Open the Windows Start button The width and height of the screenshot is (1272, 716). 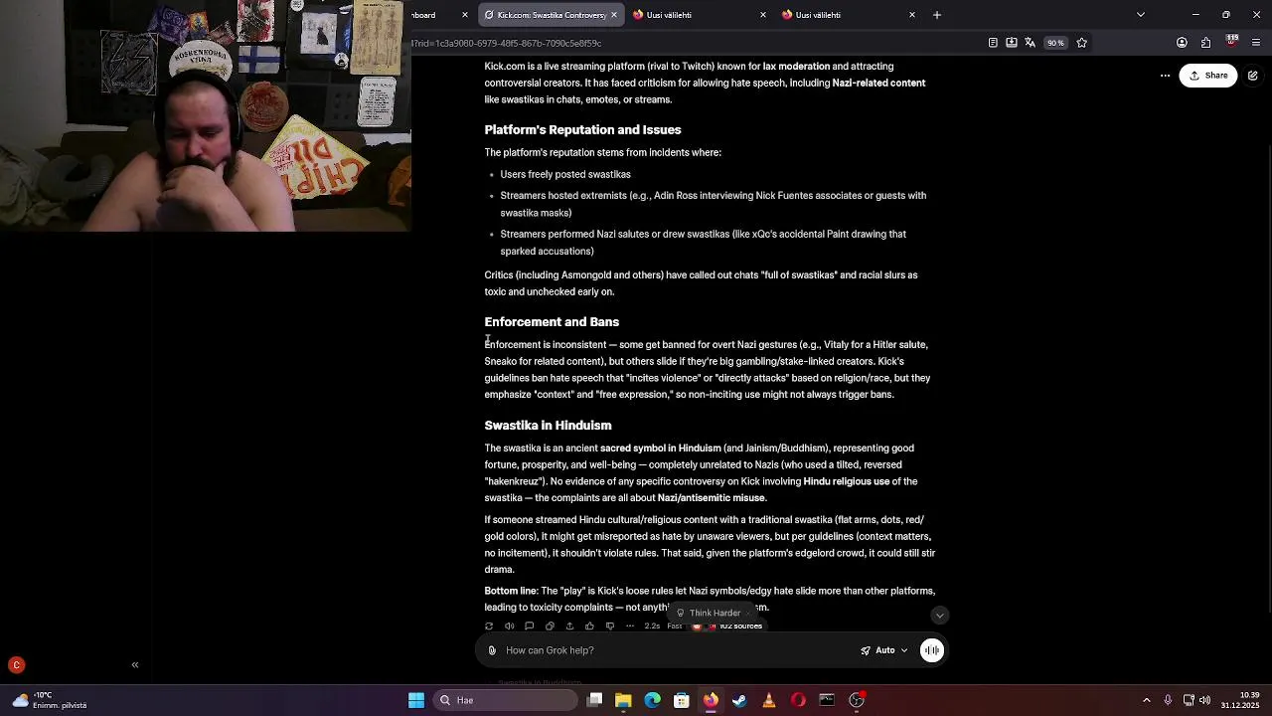click(416, 700)
